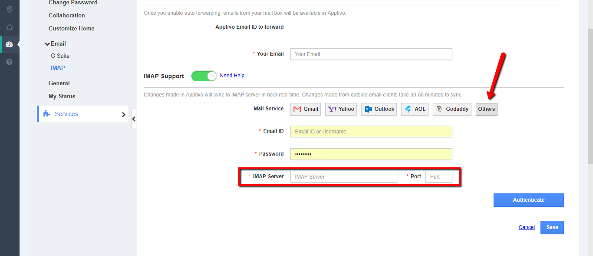Choose Yahoo mail service button
Viewport: 593px width, 256px height.
(341, 109)
